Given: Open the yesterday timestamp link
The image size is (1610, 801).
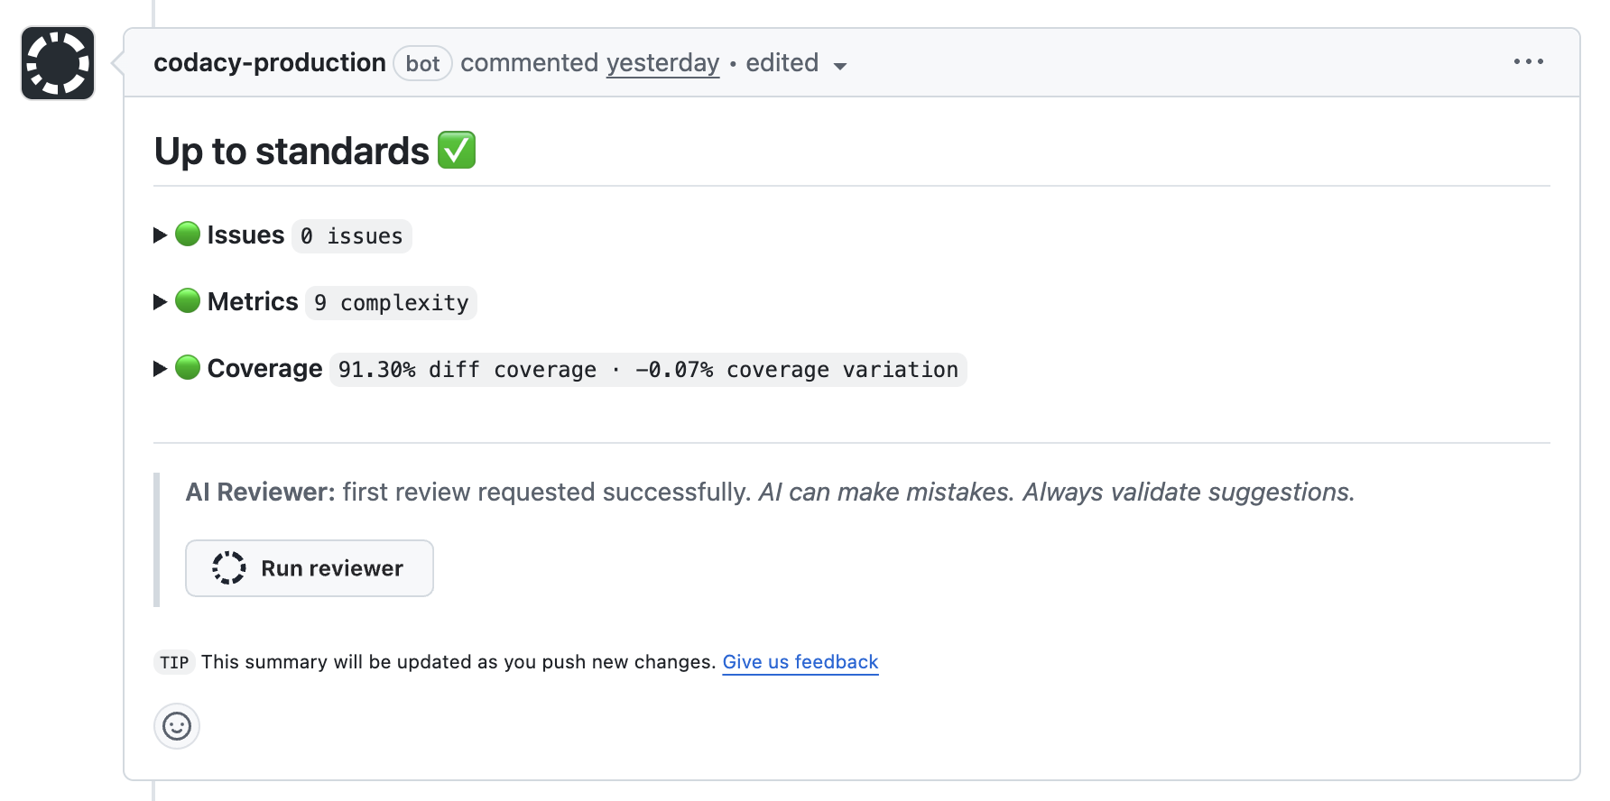Looking at the screenshot, I should (x=662, y=62).
